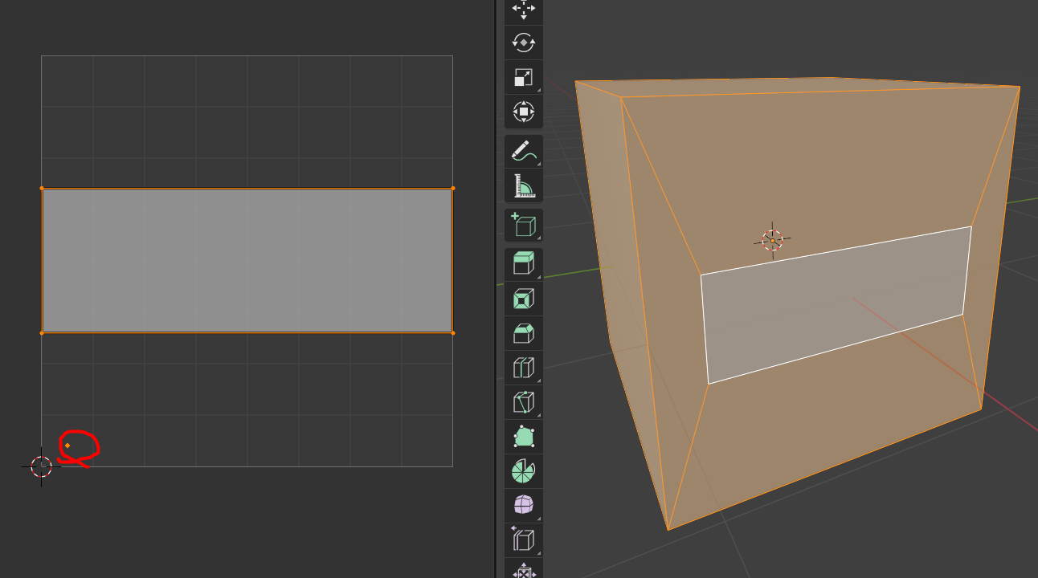
Task: Select the Extrude Region tool
Action: 524,264
